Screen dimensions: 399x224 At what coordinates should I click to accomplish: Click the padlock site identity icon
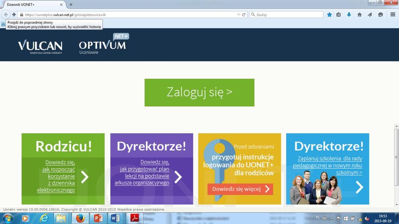[x=22, y=15]
